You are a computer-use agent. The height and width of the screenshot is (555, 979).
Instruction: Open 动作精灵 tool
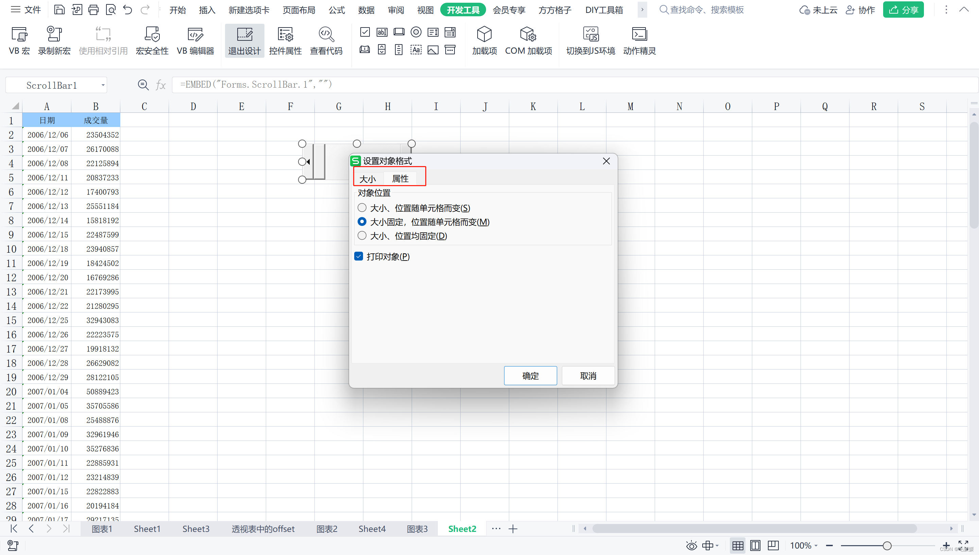click(x=639, y=41)
